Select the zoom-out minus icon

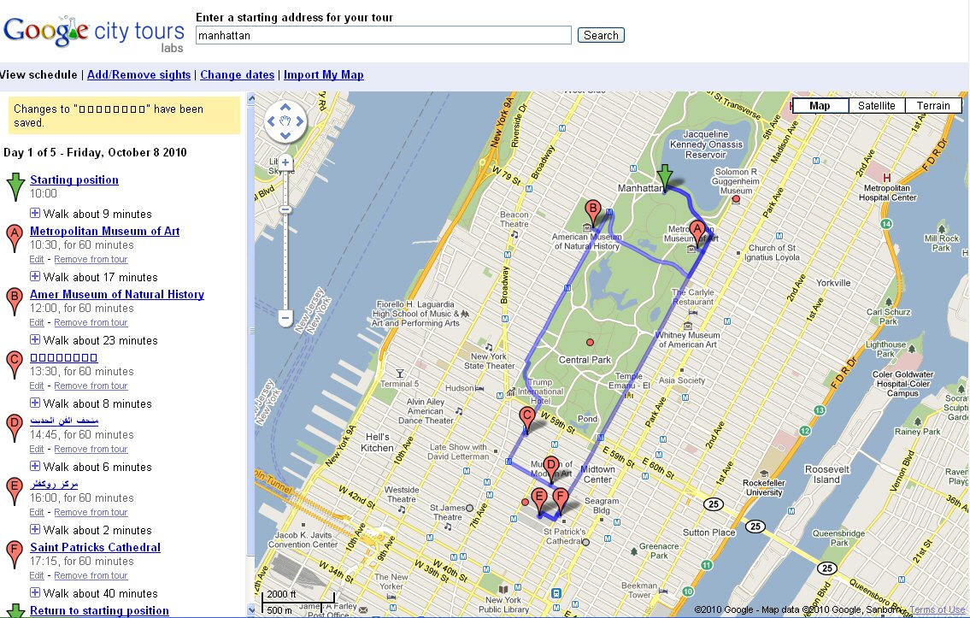[x=284, y=318]
